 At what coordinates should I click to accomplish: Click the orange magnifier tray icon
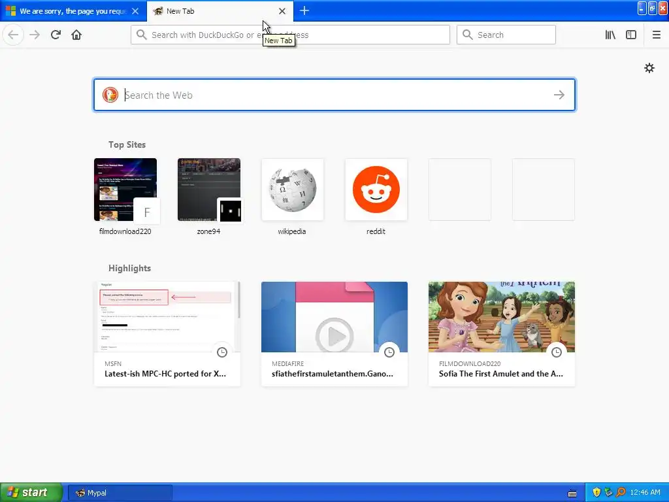[621, 492]
